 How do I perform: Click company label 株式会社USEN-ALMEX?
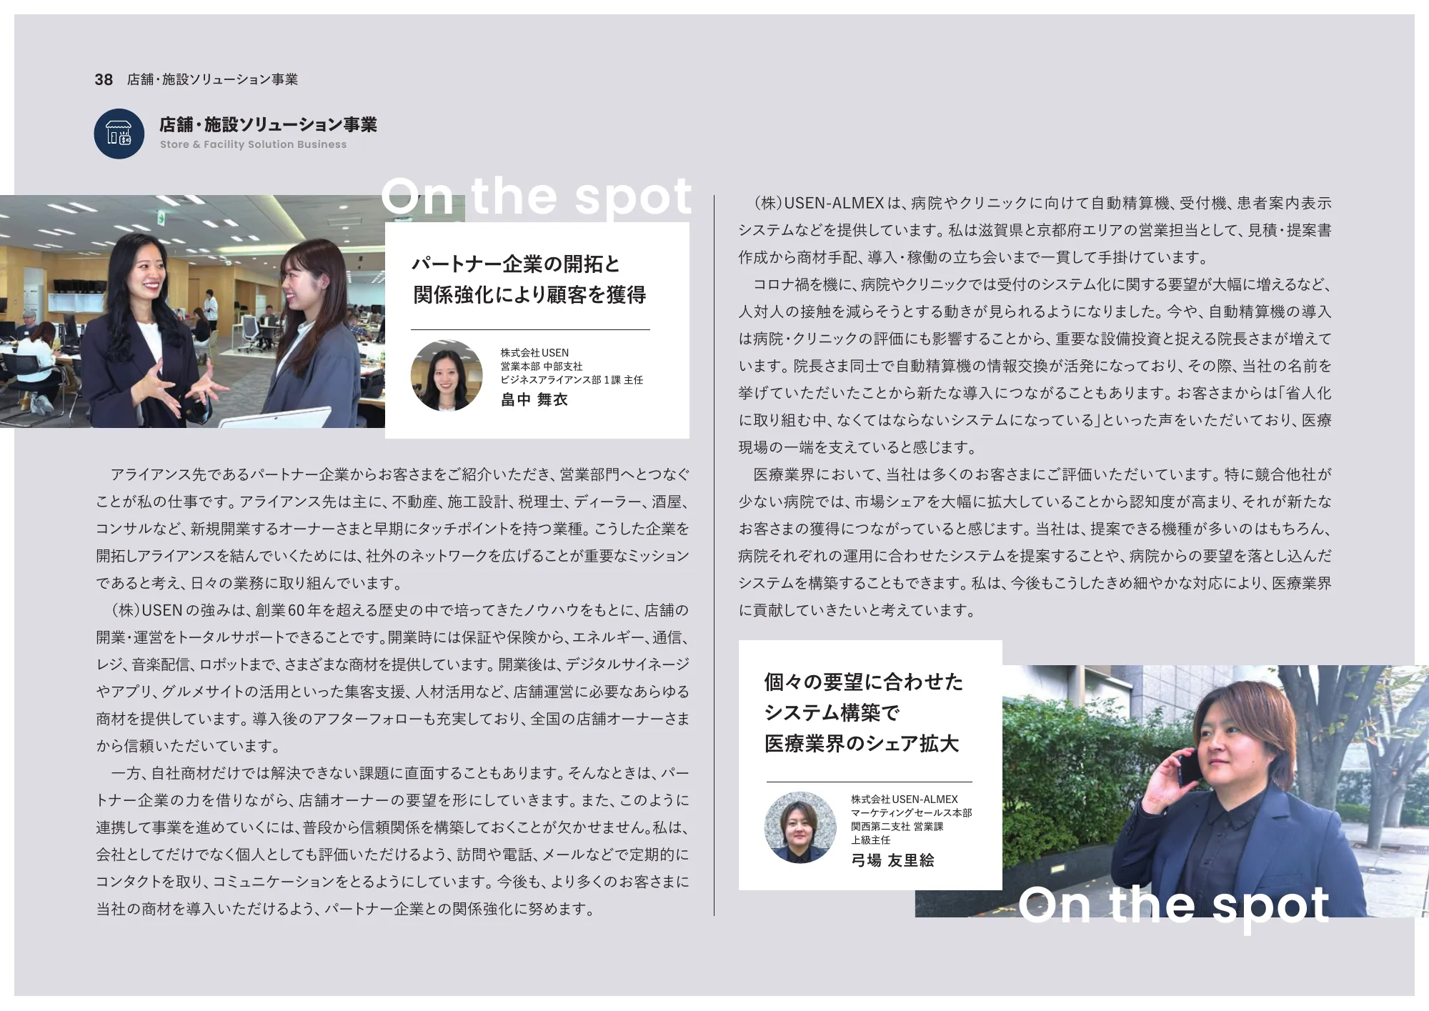(x=904, y=799)
